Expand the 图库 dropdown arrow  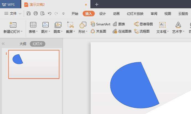pos(62,31)
